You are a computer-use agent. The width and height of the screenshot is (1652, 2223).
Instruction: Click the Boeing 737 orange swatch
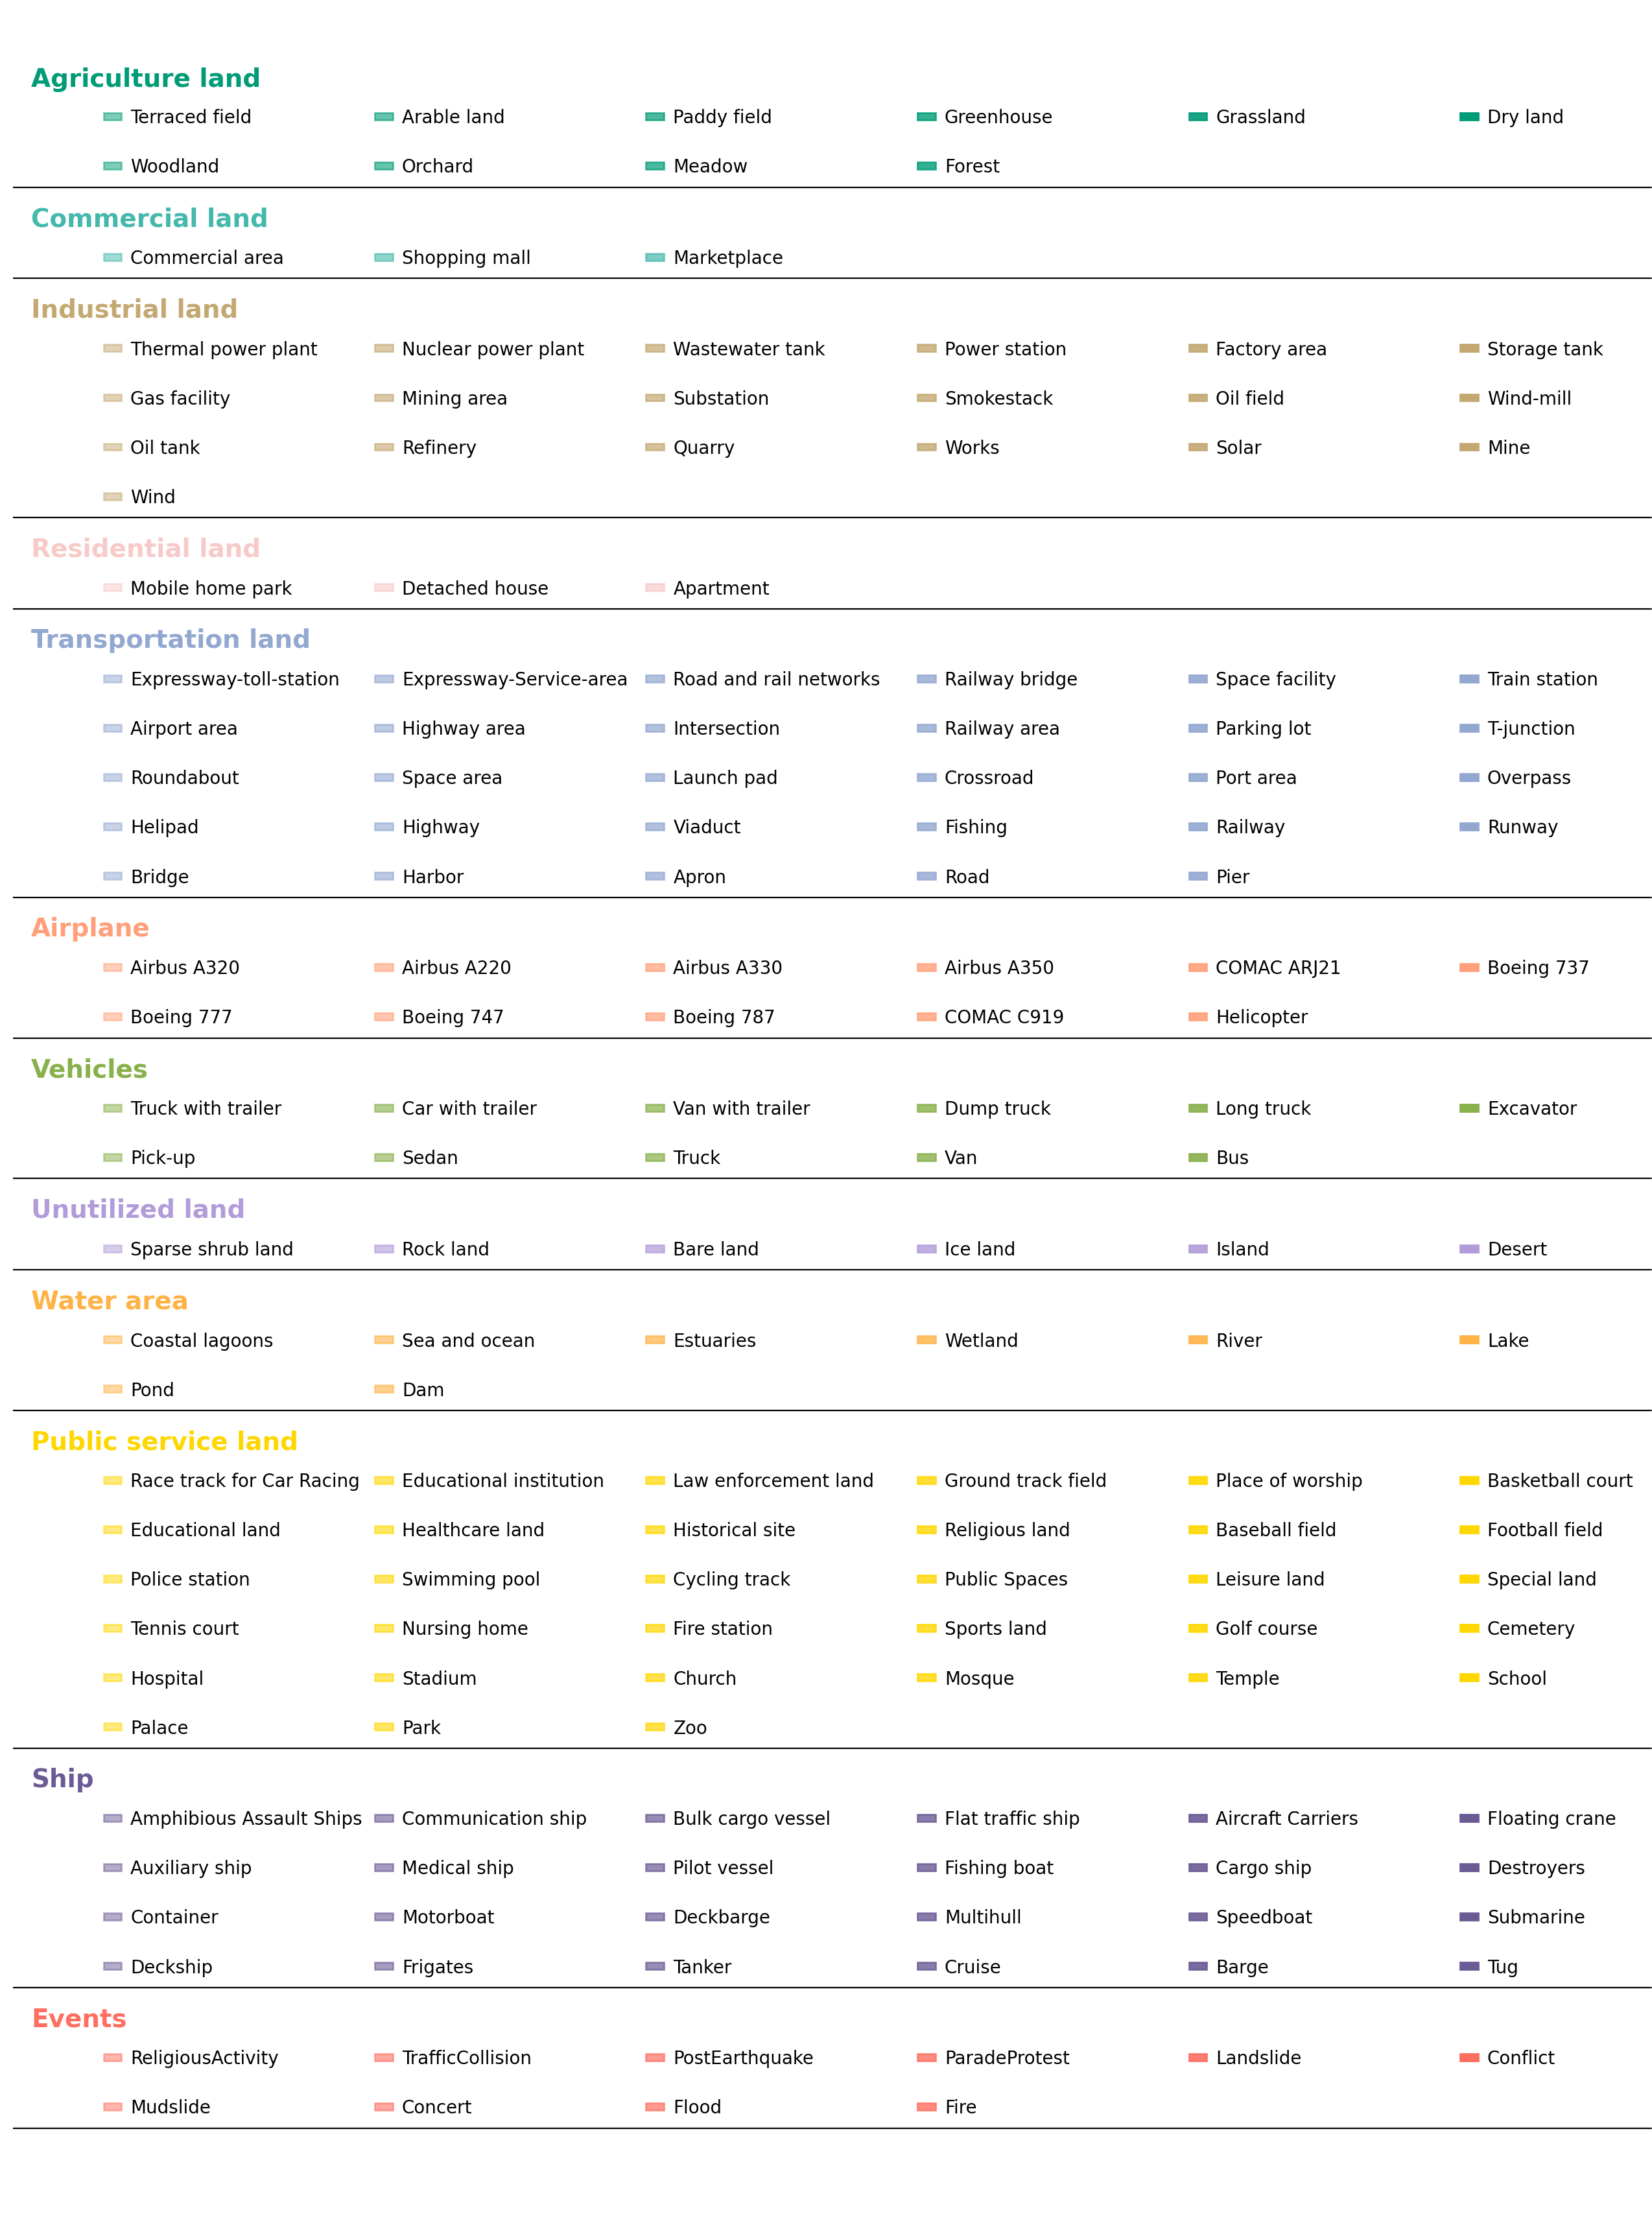[x=1468, y=967]
